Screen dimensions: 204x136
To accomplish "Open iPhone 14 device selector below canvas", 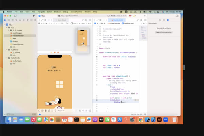I will [x=61, y=111].
